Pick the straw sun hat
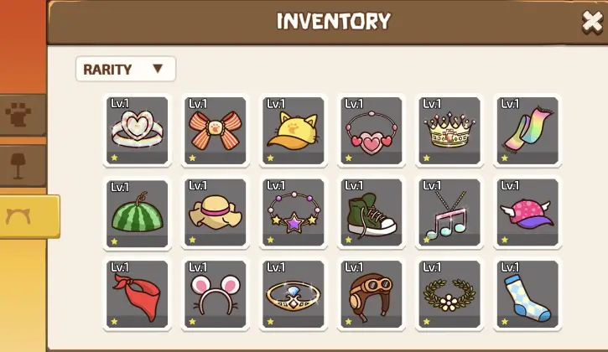The height and width of the screenshot is (352, 608). (216, 212)
